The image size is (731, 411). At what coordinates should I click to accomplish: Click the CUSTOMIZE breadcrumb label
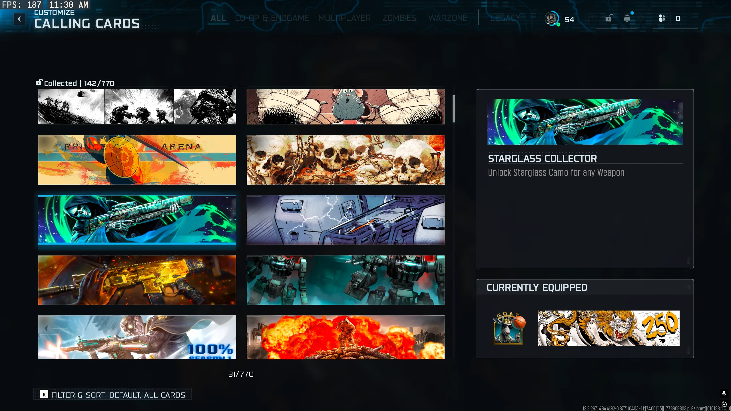pos(54,13)
